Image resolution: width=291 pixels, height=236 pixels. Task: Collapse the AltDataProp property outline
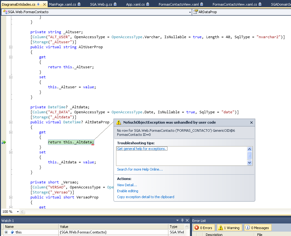tap(11, 122)
